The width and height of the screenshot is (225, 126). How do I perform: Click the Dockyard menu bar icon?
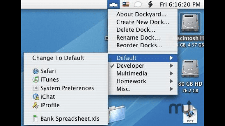(x=113, y=4)
